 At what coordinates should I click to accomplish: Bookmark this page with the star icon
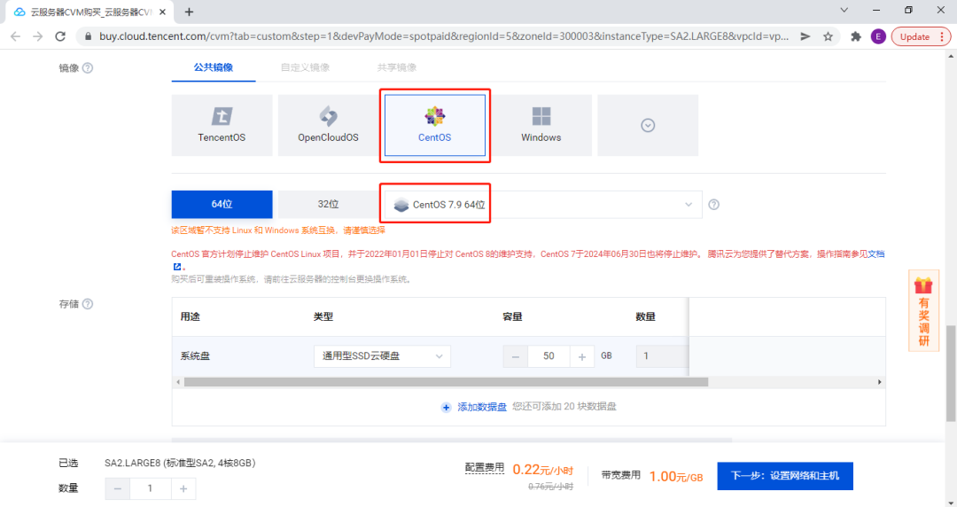pos(828,36)
